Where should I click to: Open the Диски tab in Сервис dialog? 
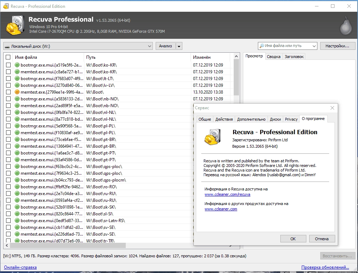click(275, 119)
